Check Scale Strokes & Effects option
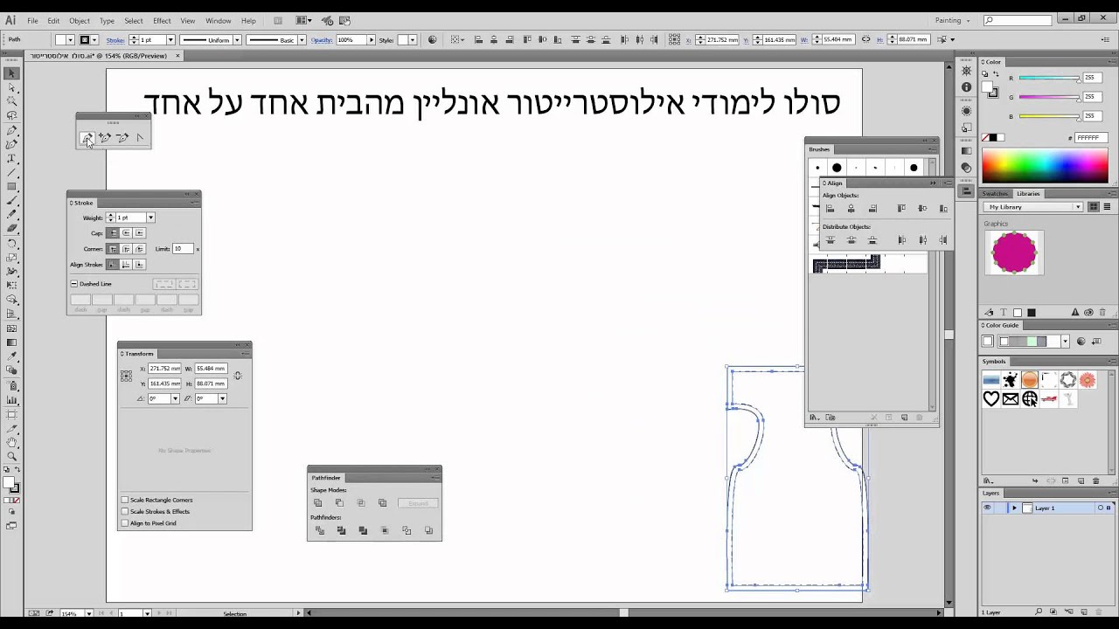This screenshot has width=1119, height=629. pos(125,511)
